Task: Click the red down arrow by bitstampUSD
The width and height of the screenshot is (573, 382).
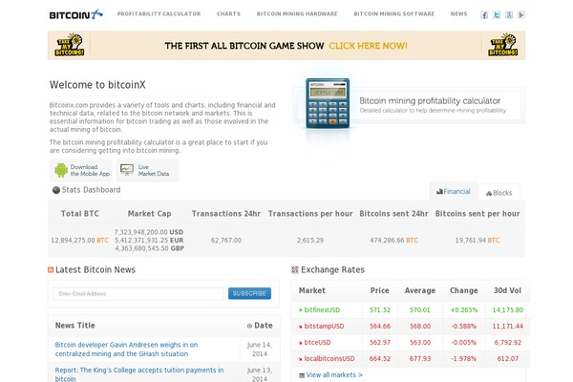Action: [x=301, y=327]
